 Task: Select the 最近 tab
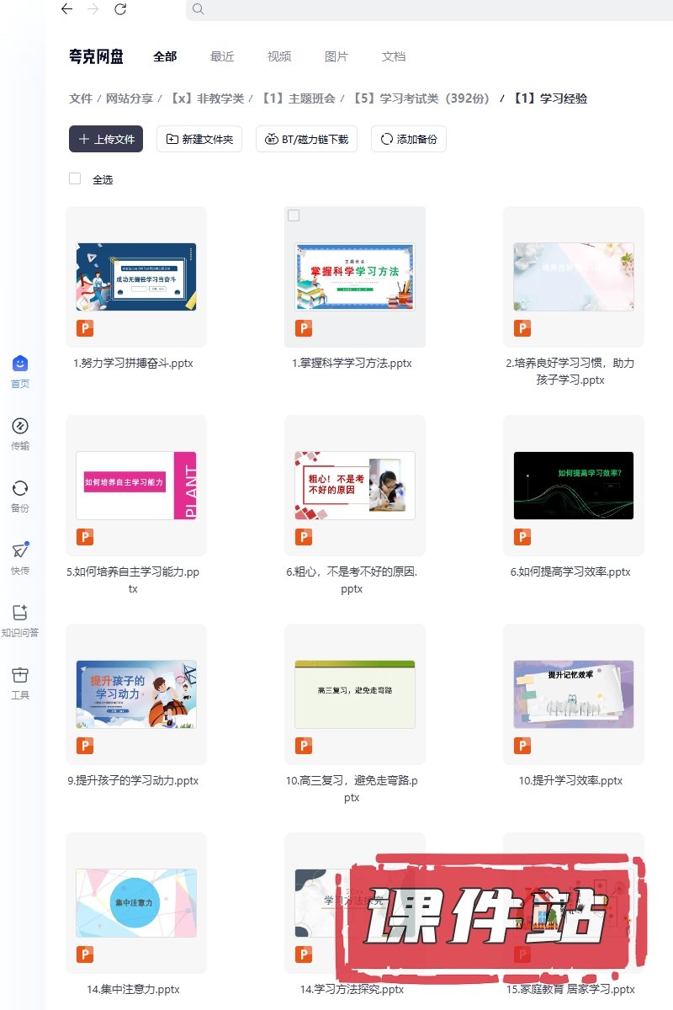[x=222, y=56]
